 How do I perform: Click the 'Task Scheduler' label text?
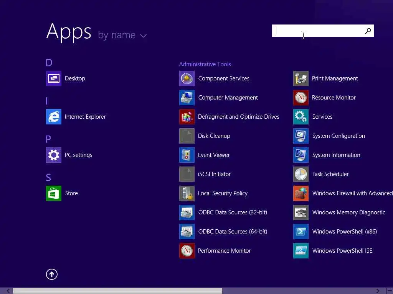[330, 174]
